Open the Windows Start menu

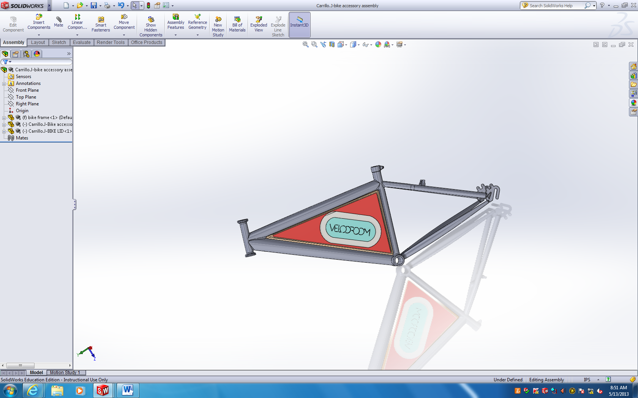(10, 390)
